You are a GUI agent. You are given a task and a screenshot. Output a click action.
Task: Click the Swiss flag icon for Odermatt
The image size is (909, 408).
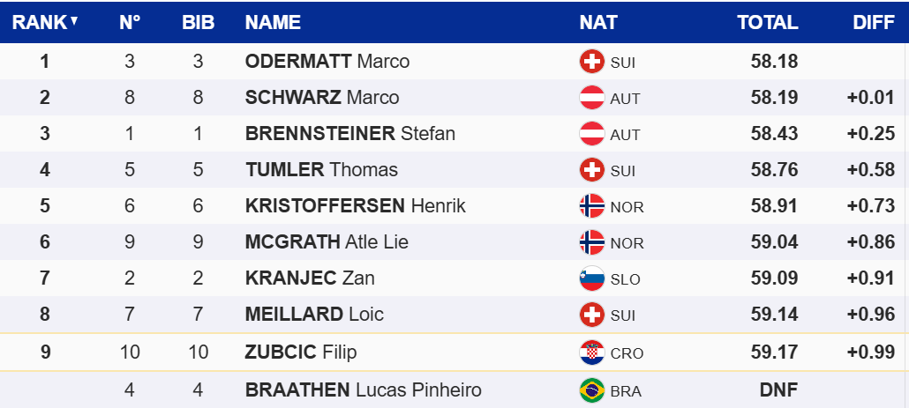click(x=591, y=62)
